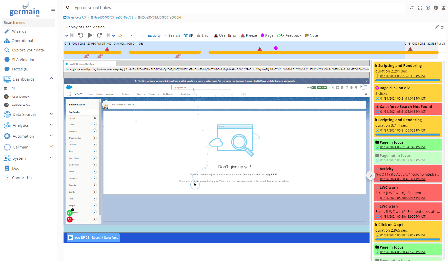Viewport: 448px width, 261px height.
Task: Click the fast-forward replay icon
Action: click(x=99, y=35)
